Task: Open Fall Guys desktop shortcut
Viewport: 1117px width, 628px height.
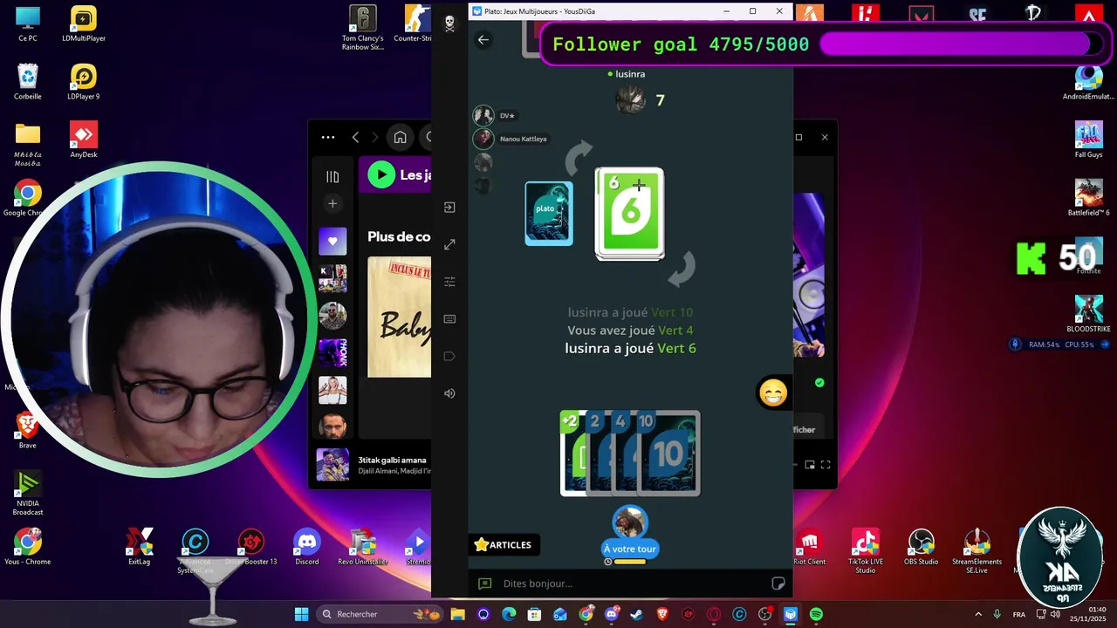Action: tap(1089, 140)
